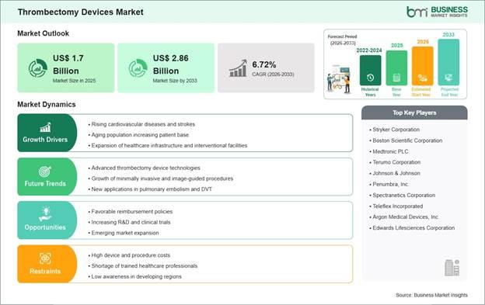The image size is (485, 305).
Task: Click the pie chart icon beside US$ 1.7 Billion
Action: point(38,68)
